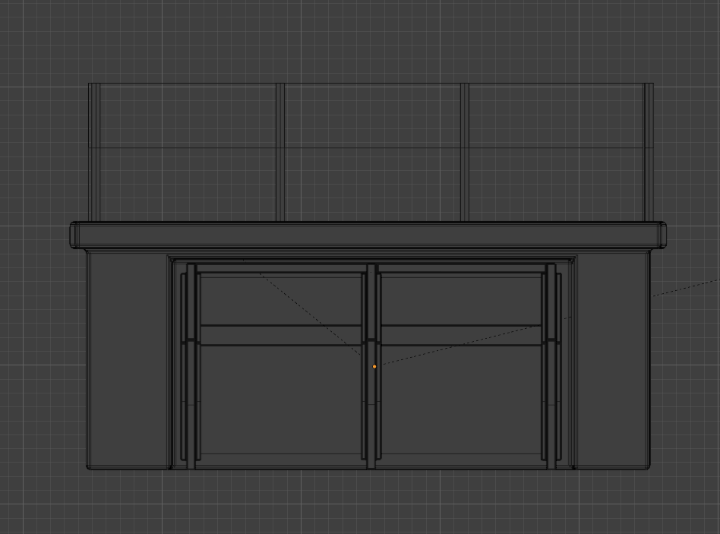Select the left door's horizontal crossbar
The image size is (720, 534).
coord(281,335)
